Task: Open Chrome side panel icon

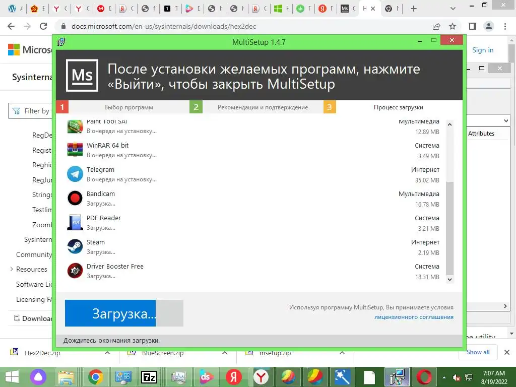Action: 473,26
